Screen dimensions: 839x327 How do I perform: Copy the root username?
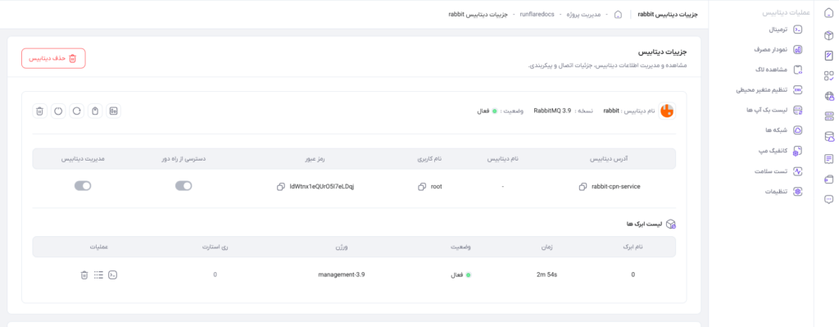pos(422,187)
